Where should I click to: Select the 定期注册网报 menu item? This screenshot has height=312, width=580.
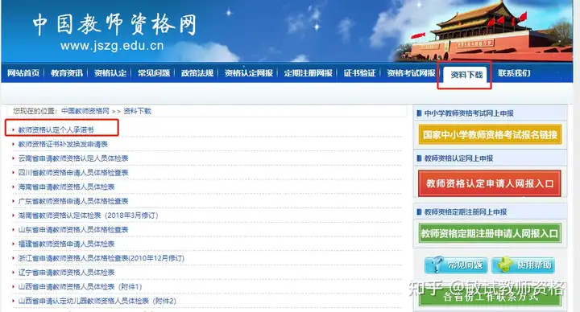[x=308, y=73]
